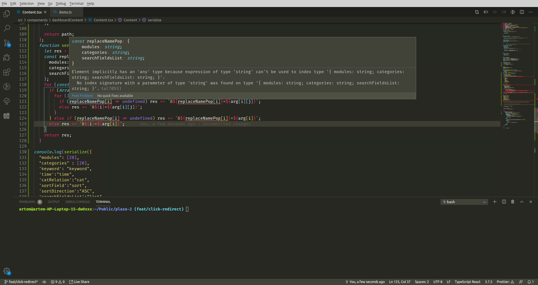Expand the 'dashboardContent' breadcrumb
538x285 pixels.
point(68,20)
